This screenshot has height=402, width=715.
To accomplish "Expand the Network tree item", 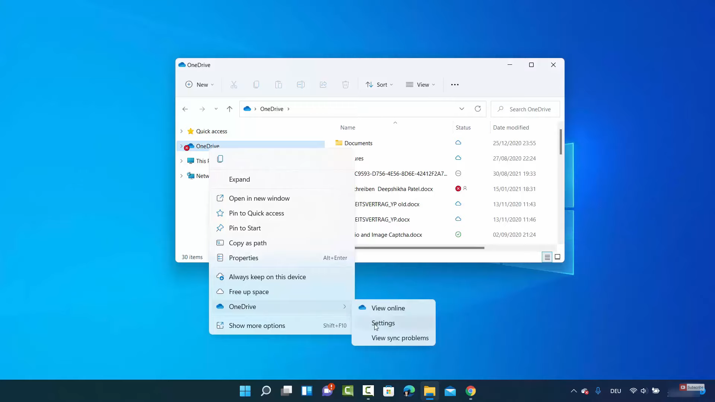I will pos(181,176).
